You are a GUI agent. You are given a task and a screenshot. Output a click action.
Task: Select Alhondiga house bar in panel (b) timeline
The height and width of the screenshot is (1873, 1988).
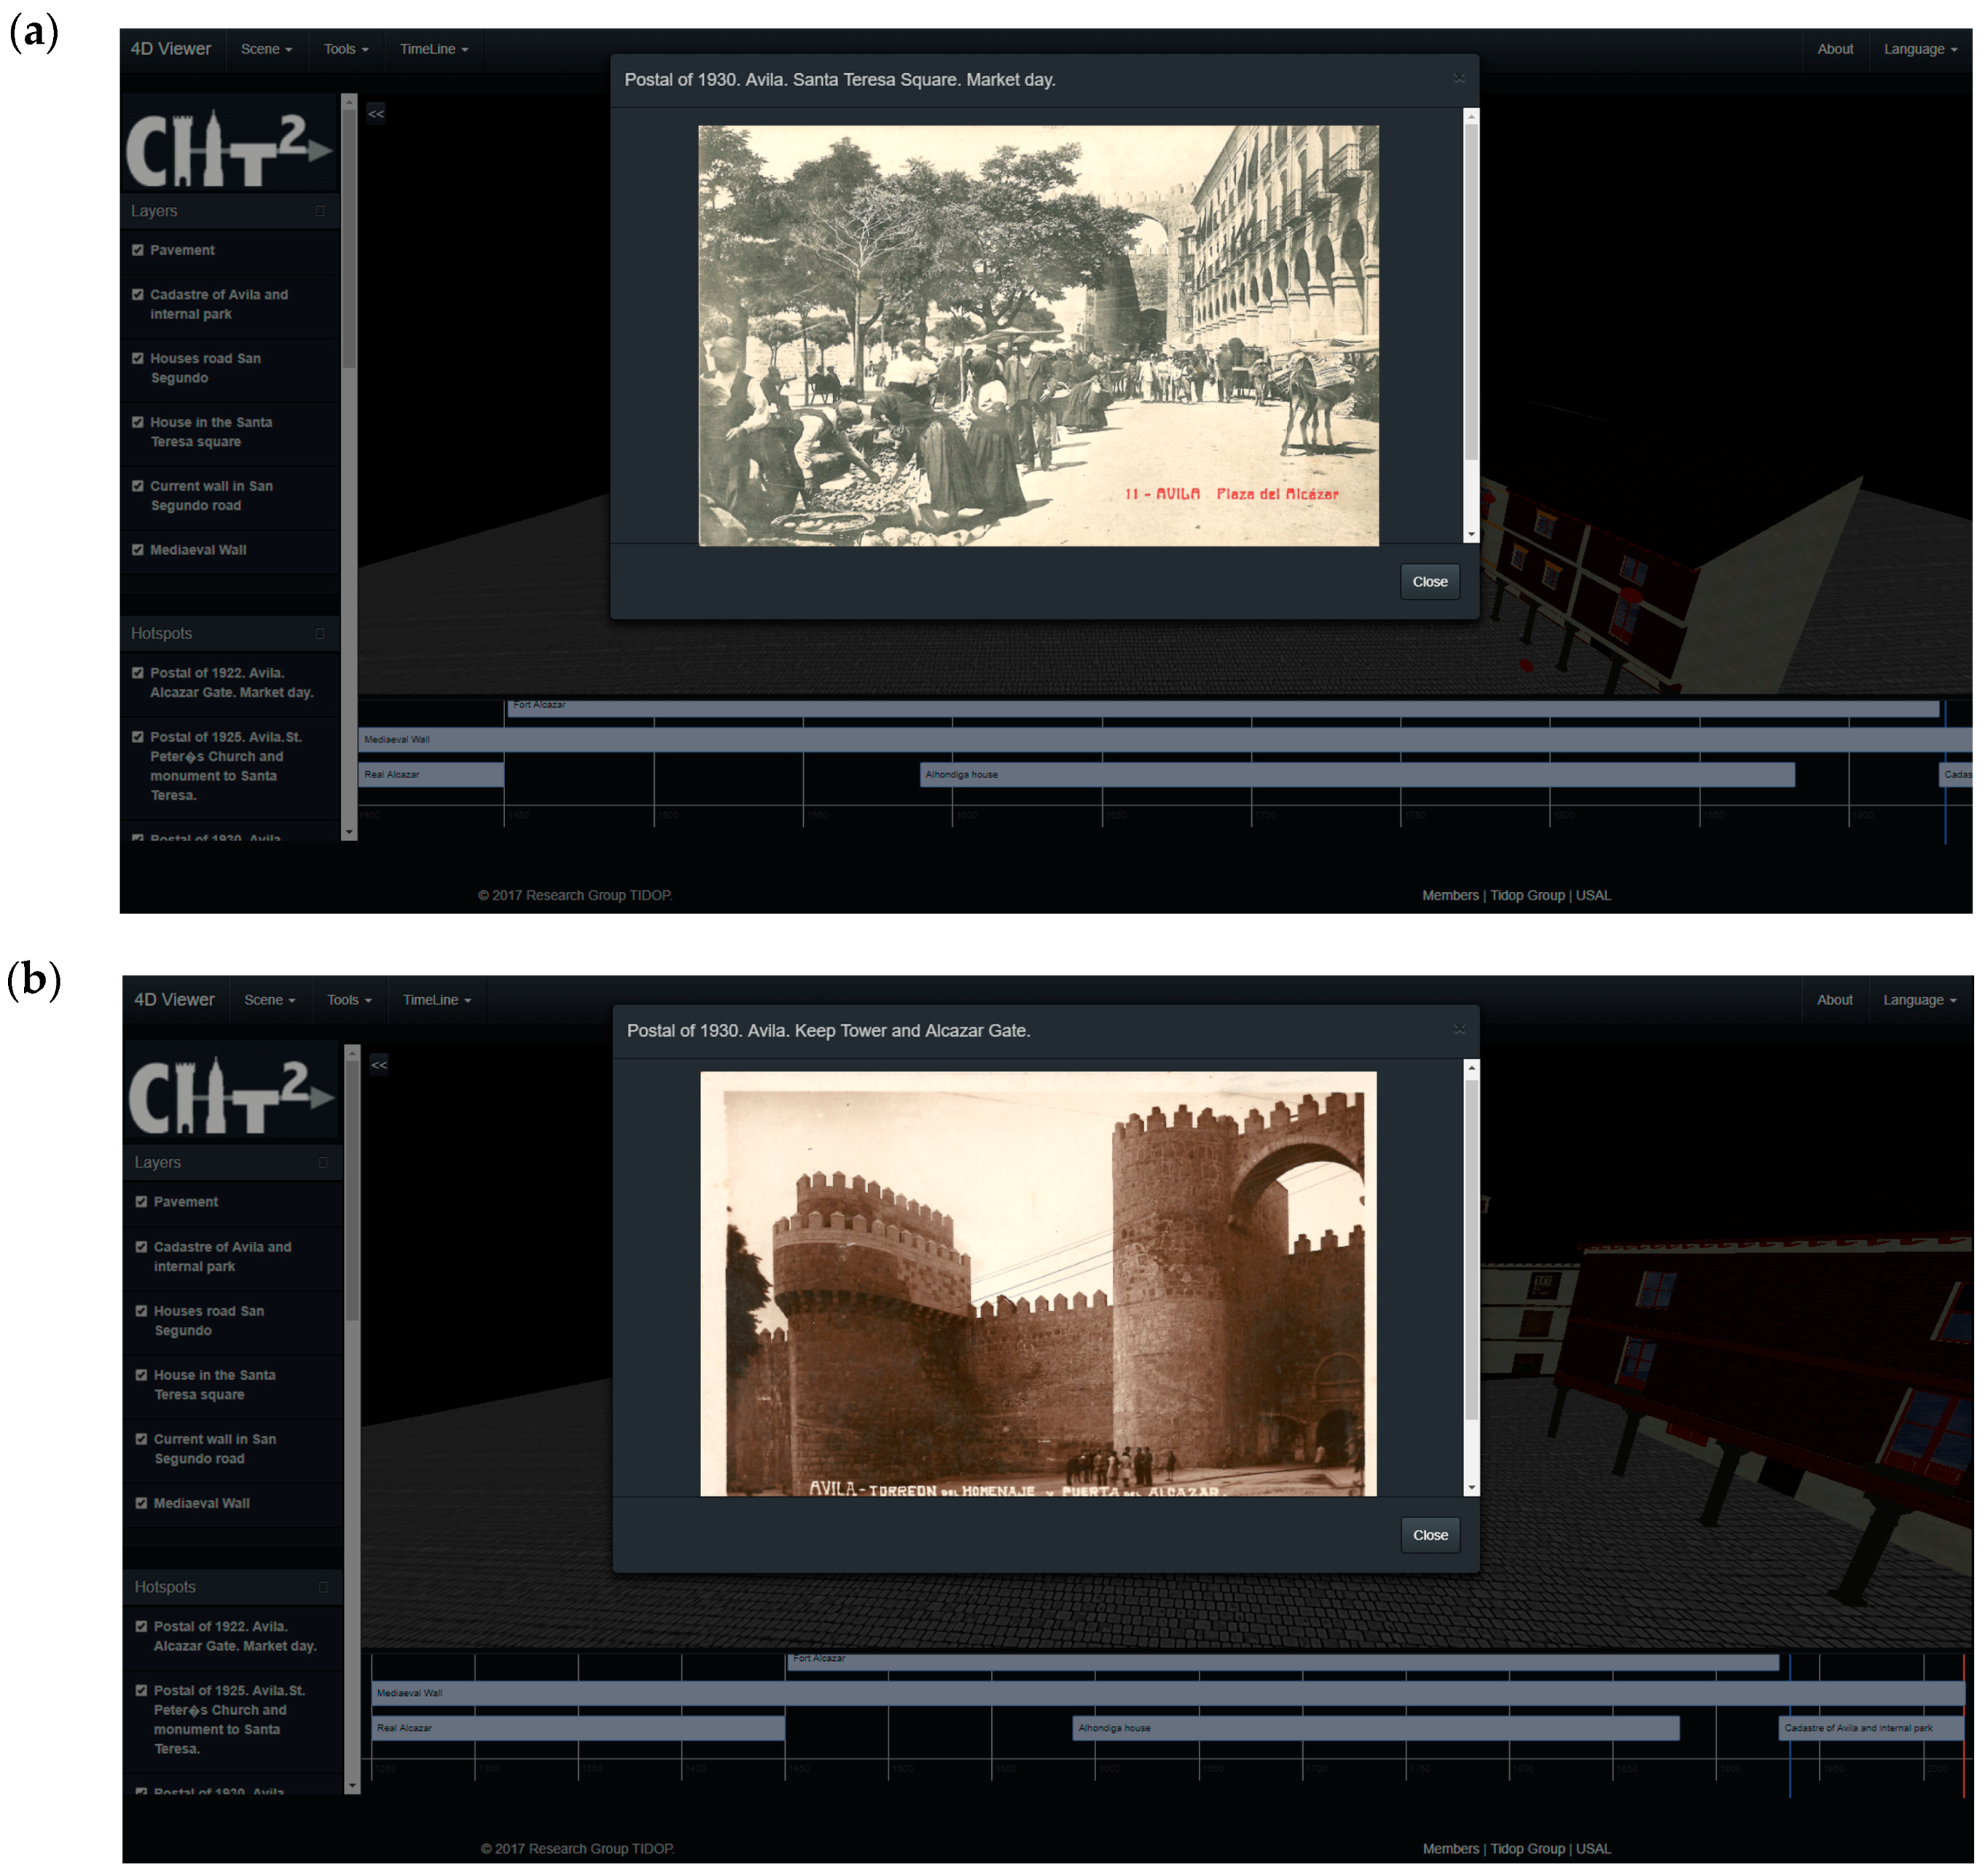1375,1728
